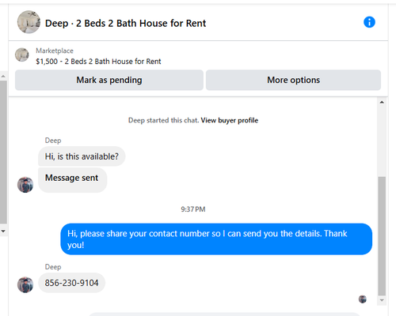Click the conversation title Deep · 2 Beds 2 Bath
Viewport: 396px width, 316px height.
click(x=125, y=23)
